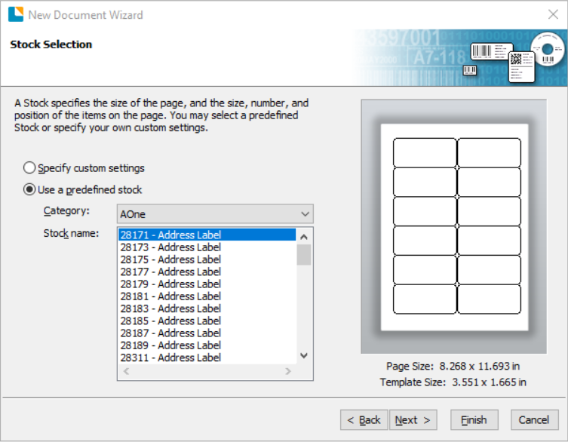Click the label sheet preview thumbnail

(453, 227)
